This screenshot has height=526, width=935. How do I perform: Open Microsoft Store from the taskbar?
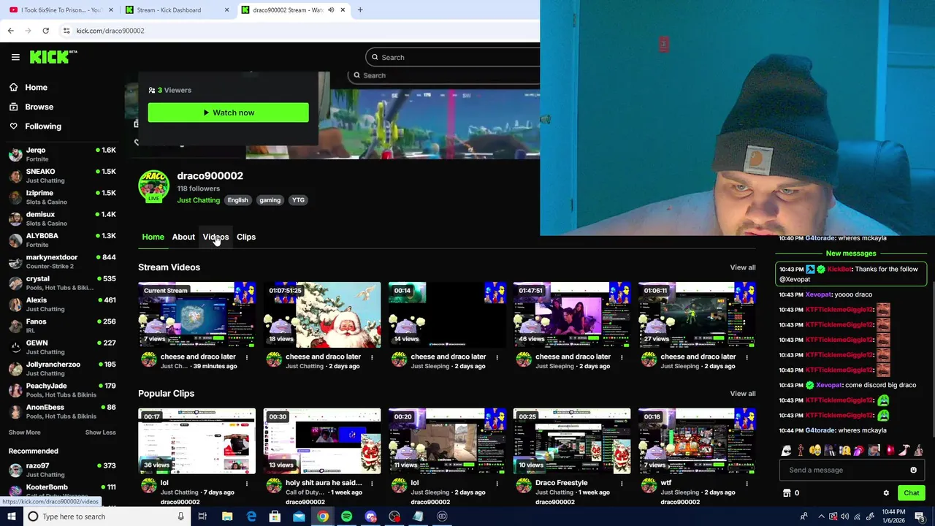(275, 517)
